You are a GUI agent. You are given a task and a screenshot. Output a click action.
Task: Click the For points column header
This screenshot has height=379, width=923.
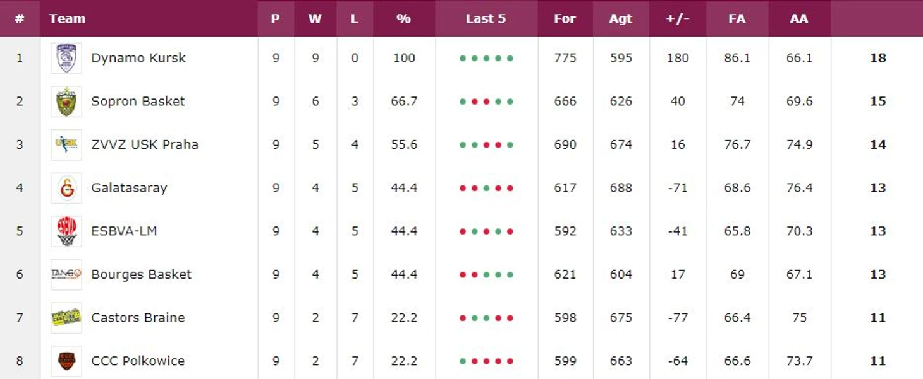(x=565, y=18)
